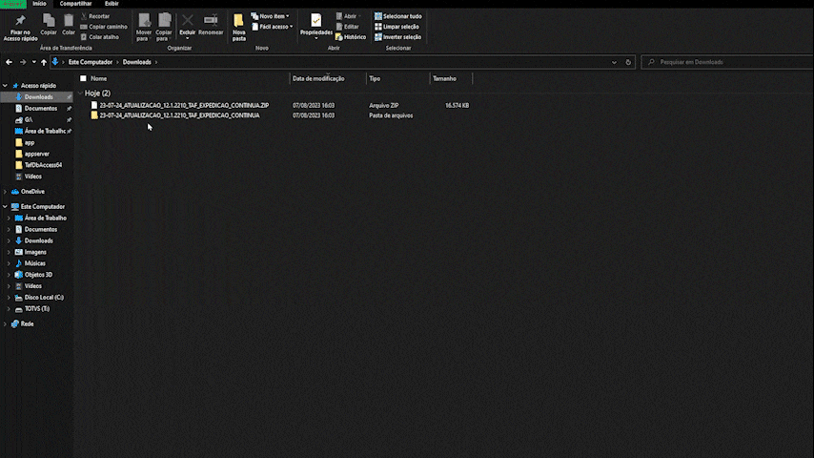Open the green Arquivo tab
814x458 pixels.
click(13, 4)
